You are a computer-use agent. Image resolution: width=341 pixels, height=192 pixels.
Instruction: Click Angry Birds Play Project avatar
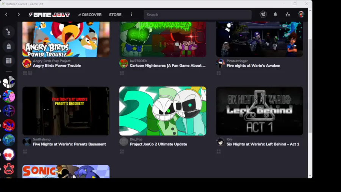coord(27,63)
